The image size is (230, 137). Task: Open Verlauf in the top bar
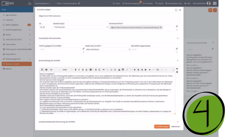[x=159, y=3]
